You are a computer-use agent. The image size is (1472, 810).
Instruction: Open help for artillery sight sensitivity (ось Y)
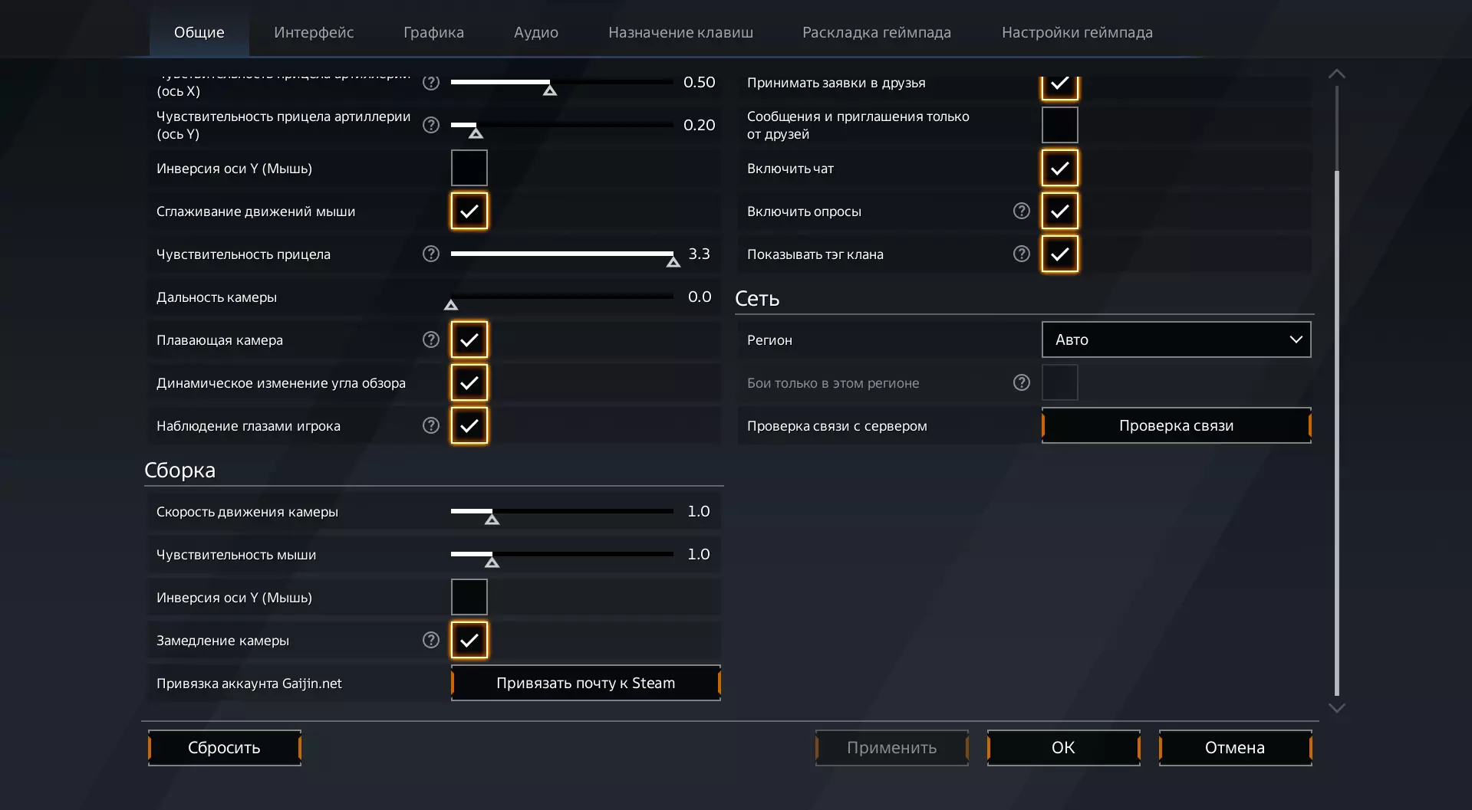(431, 125)
